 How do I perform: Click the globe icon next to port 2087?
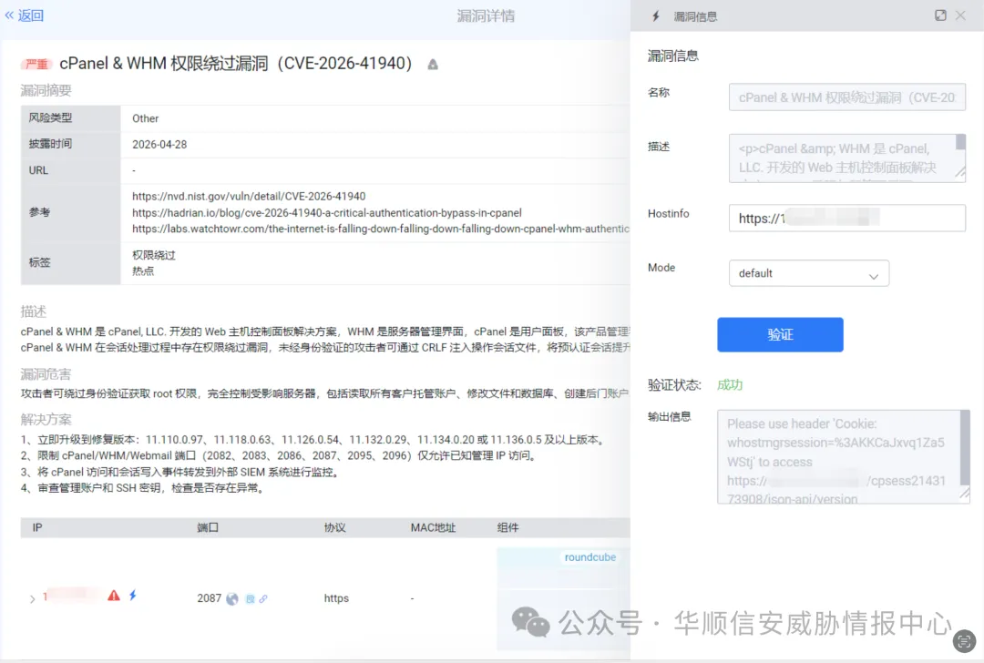pos(232,599)
